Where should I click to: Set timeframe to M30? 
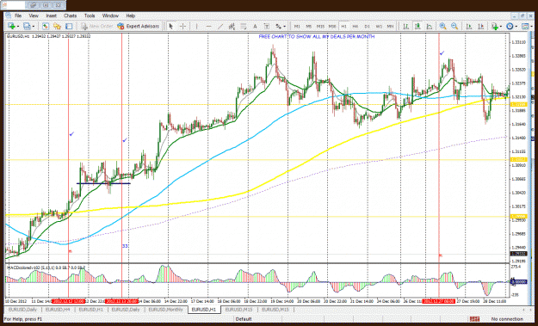[x=332, y=26]
